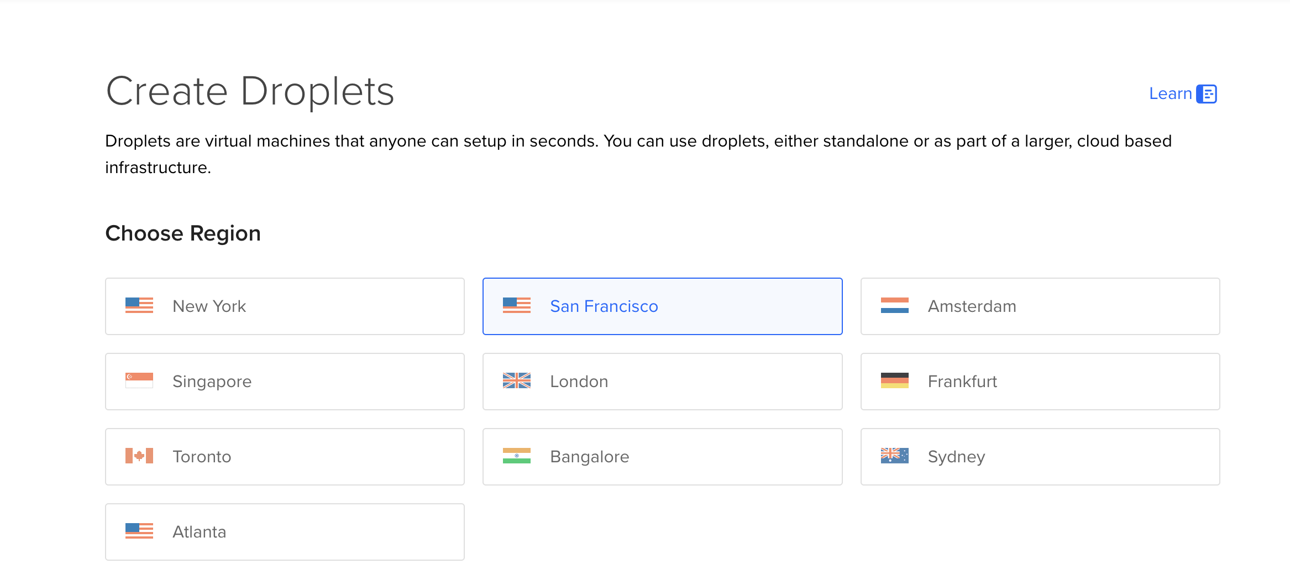Select the San Francisco region card
The height and width of the screenshot is (574, 1290).
pyautogui.click(x=662, y=306)
